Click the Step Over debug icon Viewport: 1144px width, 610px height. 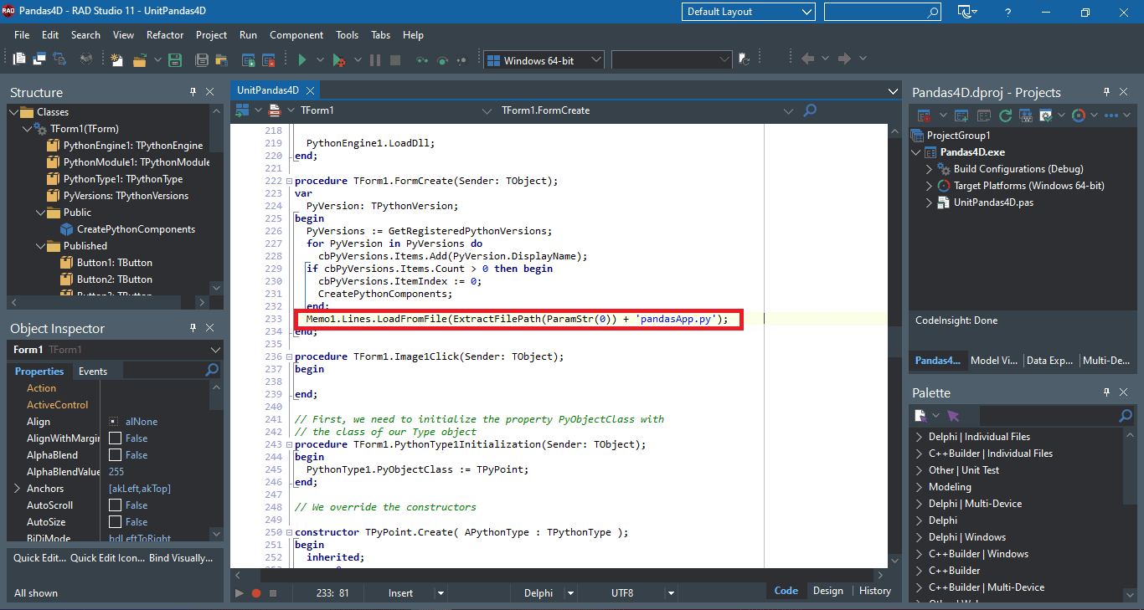click(x=442, y=60)
